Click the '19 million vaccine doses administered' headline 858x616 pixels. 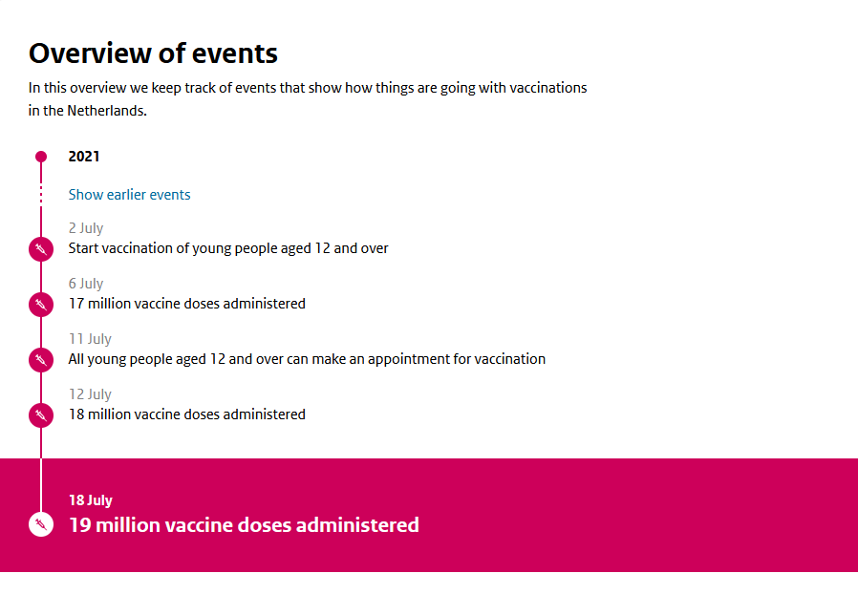pyautogui.click(x=244, y=525)
